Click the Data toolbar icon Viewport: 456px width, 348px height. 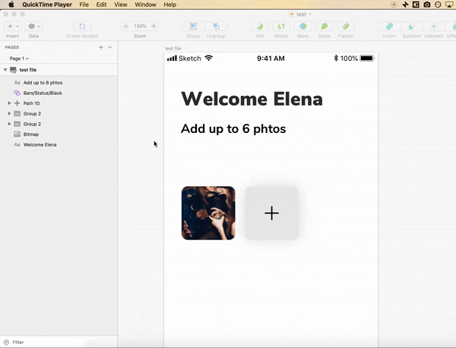(34, 26)
